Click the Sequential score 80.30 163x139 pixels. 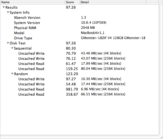tap(71, 48)
